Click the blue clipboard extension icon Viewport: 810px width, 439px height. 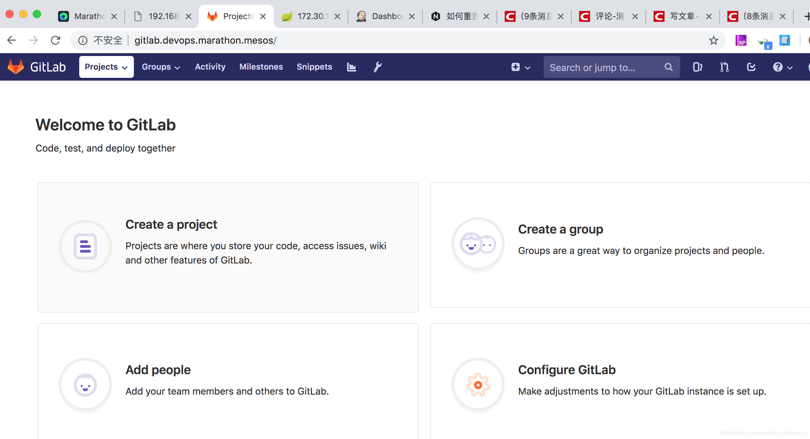(785, 40)
